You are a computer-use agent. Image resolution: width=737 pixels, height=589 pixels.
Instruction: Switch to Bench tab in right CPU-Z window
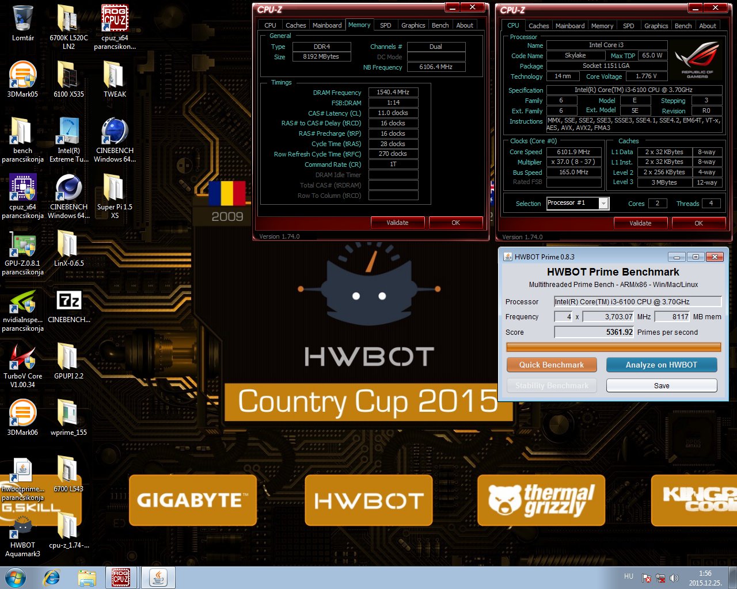click(683, 26)
